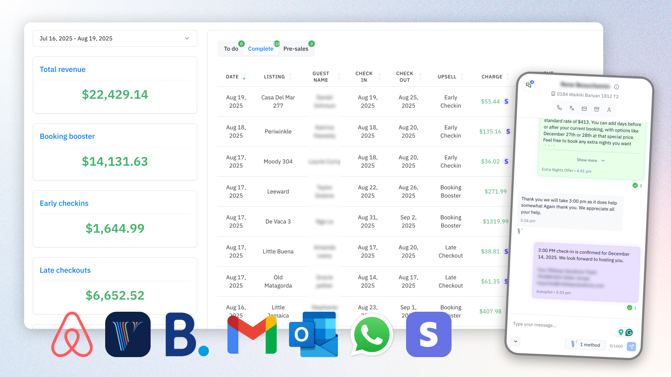Click the chevron-down button beside message input
The width and height of the screenshot is (671, 377).
click(515, 341)
